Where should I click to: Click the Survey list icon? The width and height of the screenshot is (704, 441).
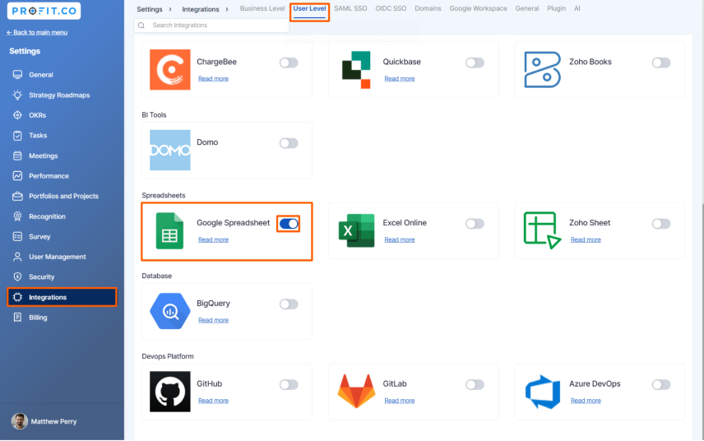coord(17,237)
